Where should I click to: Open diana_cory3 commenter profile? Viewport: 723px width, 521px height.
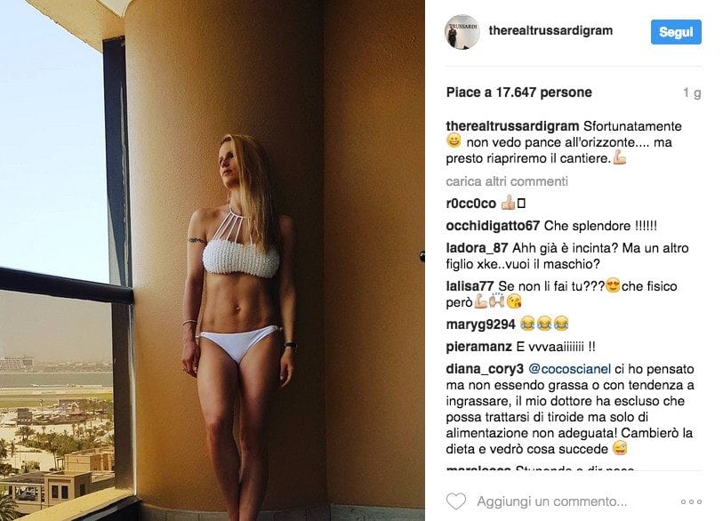485,369
